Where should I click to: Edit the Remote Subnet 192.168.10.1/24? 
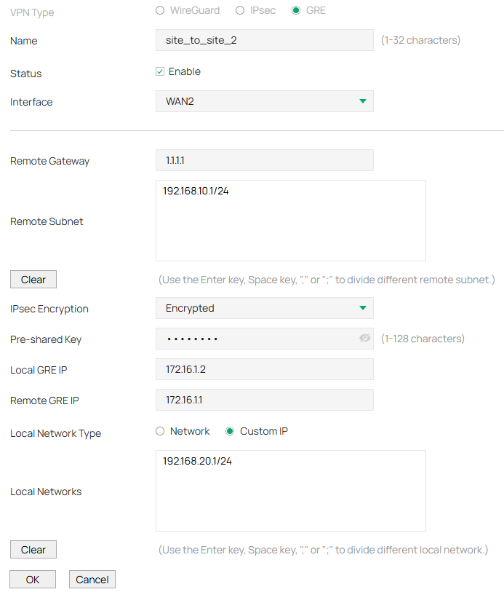pyautogui.click(x=290, y=218)
